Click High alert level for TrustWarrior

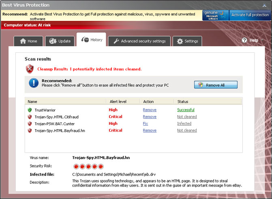[x=113, y=110]
